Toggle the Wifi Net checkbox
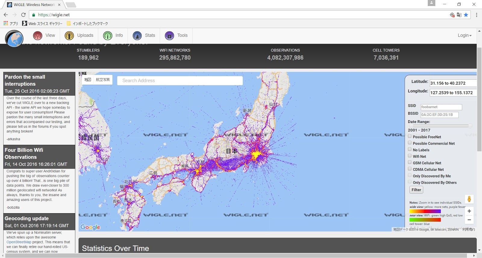Screen dimensions: 482x258 click(410, 156)
